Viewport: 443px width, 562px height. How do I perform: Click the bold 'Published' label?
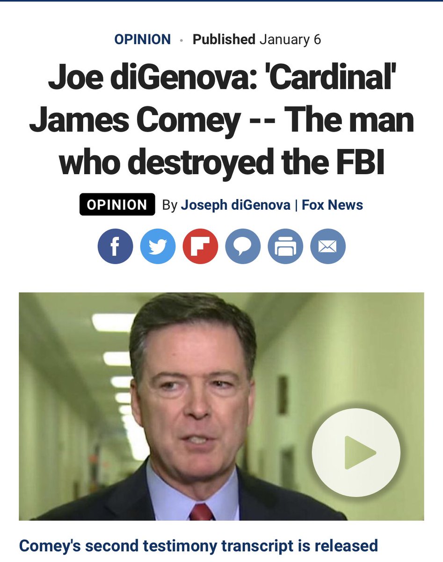(x=224, y=39)
